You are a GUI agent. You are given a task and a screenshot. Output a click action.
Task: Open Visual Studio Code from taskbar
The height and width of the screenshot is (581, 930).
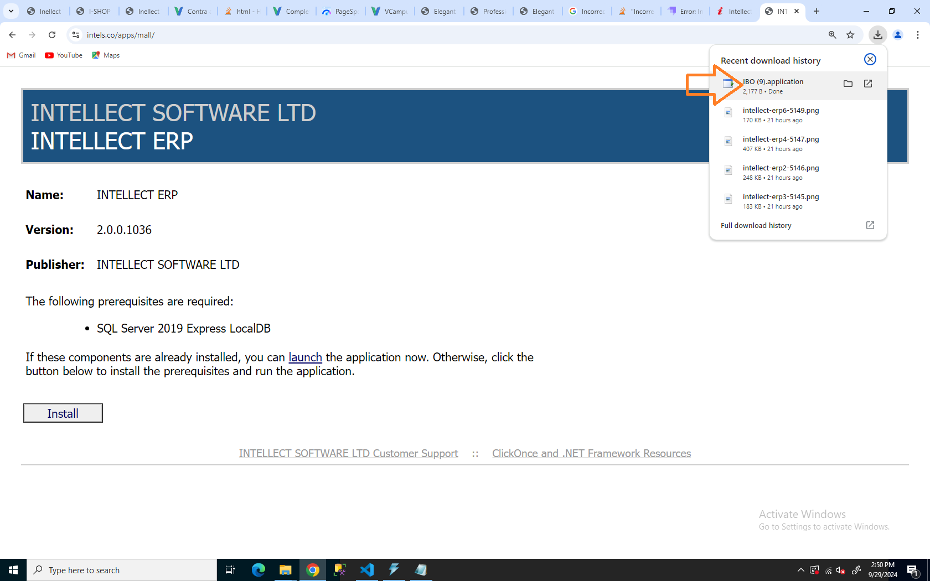367,570
